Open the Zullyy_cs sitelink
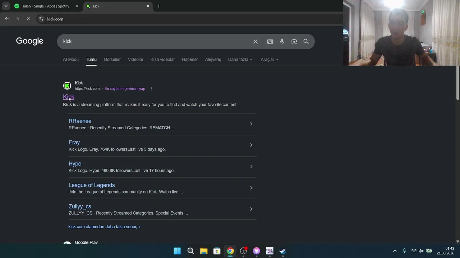Image resolution: width=460 pixels, height=258 pixels. (x=80, y=206)
